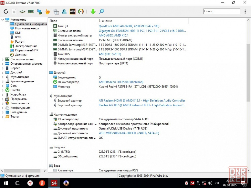This screenshot has height=188, width=251.
Task: Open the ATI Radeon HDMI audio link
Action: pyautogui.click(x=142, y=101)
